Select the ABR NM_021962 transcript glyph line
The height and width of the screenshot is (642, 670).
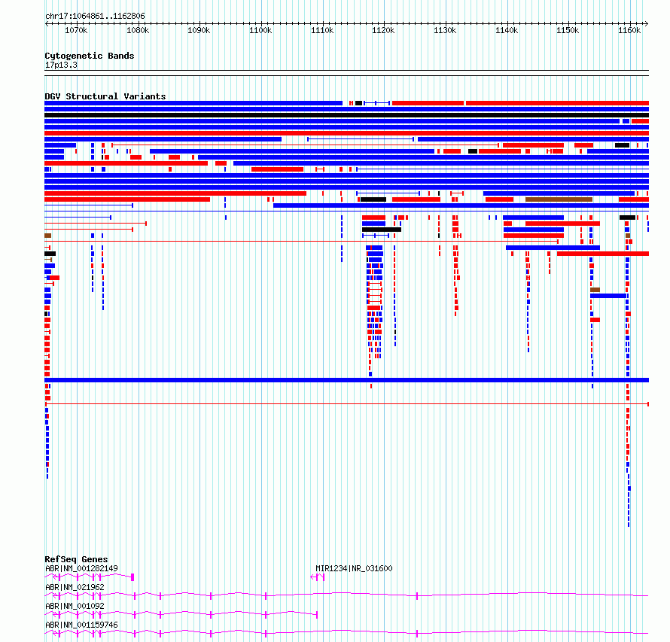tap(346, 596)
